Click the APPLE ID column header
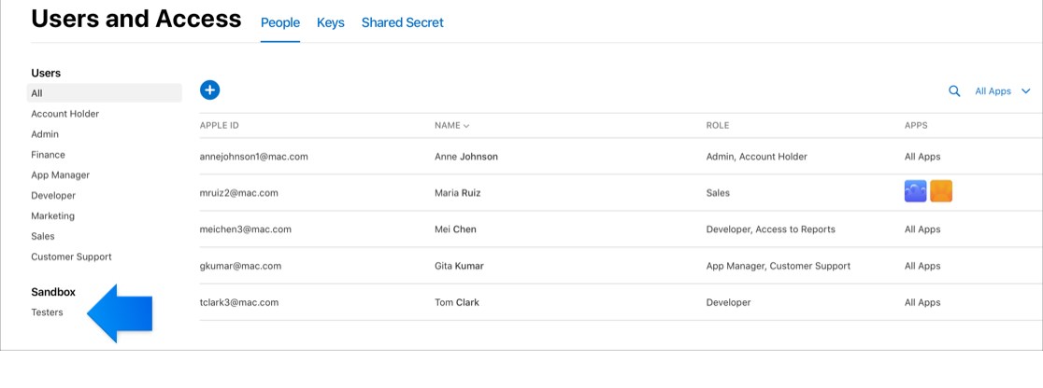Screen dimensions: 1043x388 tap(220, 125)
